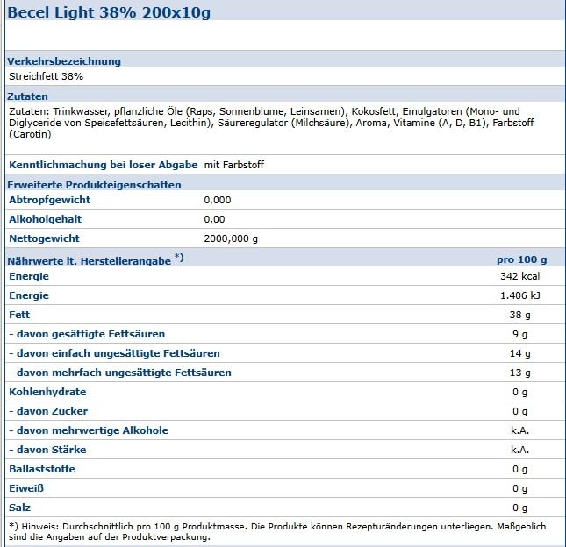Select the "Verkehrsbezeichnung" section header
The image size is (566, 547).
[x=64, y=61]
